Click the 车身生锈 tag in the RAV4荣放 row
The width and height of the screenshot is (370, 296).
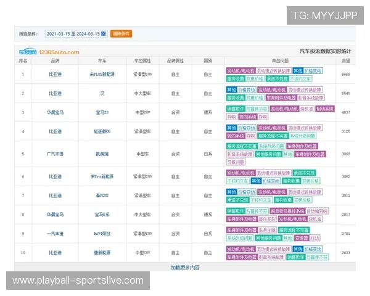coord(267,230)
